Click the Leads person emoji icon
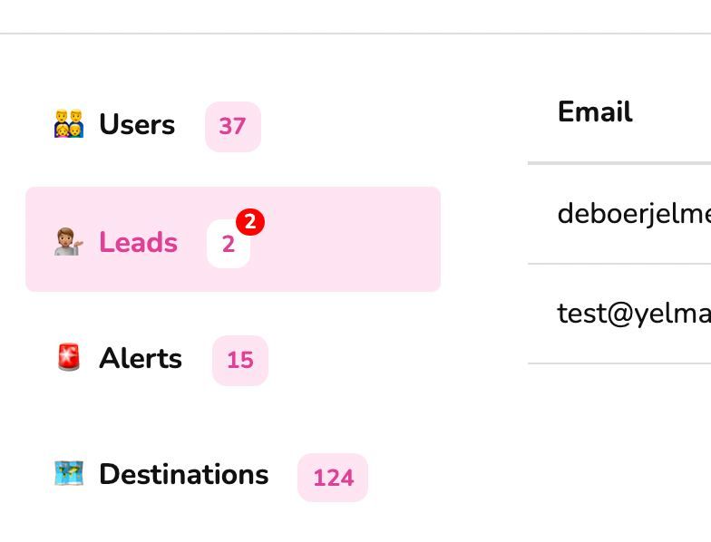711x542 pixels. coord(69,243)
